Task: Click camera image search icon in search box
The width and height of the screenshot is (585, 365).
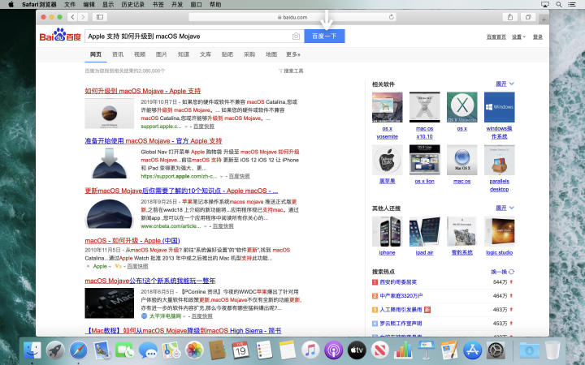Action: [296, 36]
